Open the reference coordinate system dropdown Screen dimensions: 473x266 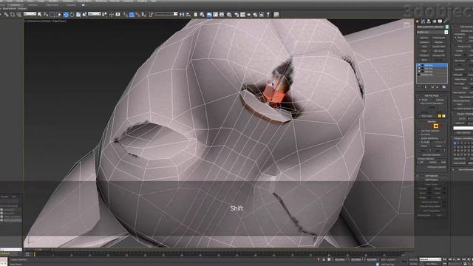(95, 14)
